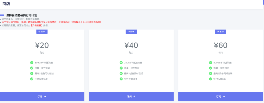Click the green check beside 250GB不限速流量
264x103 pixels.
121,63
